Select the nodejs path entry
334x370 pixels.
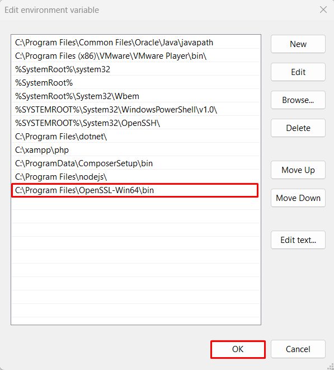[136, 177]
